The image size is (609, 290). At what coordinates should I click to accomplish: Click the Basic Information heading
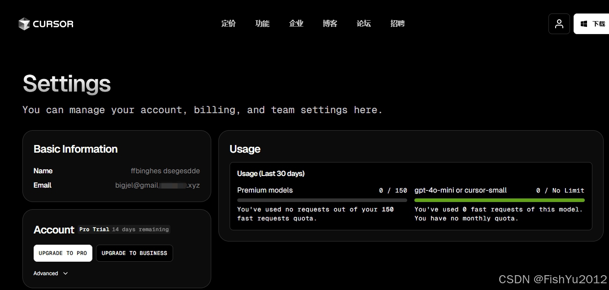point(76,149)
